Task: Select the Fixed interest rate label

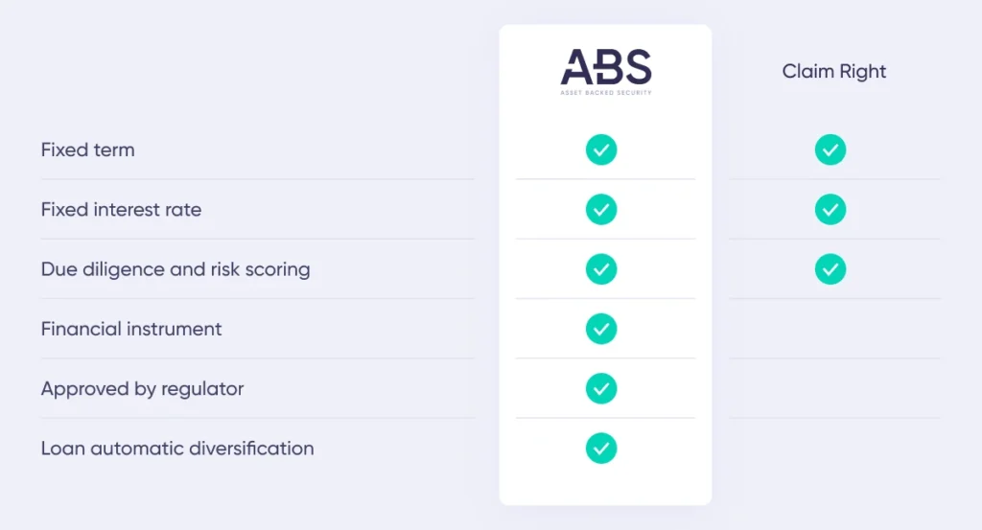Action: click(121, 210)
